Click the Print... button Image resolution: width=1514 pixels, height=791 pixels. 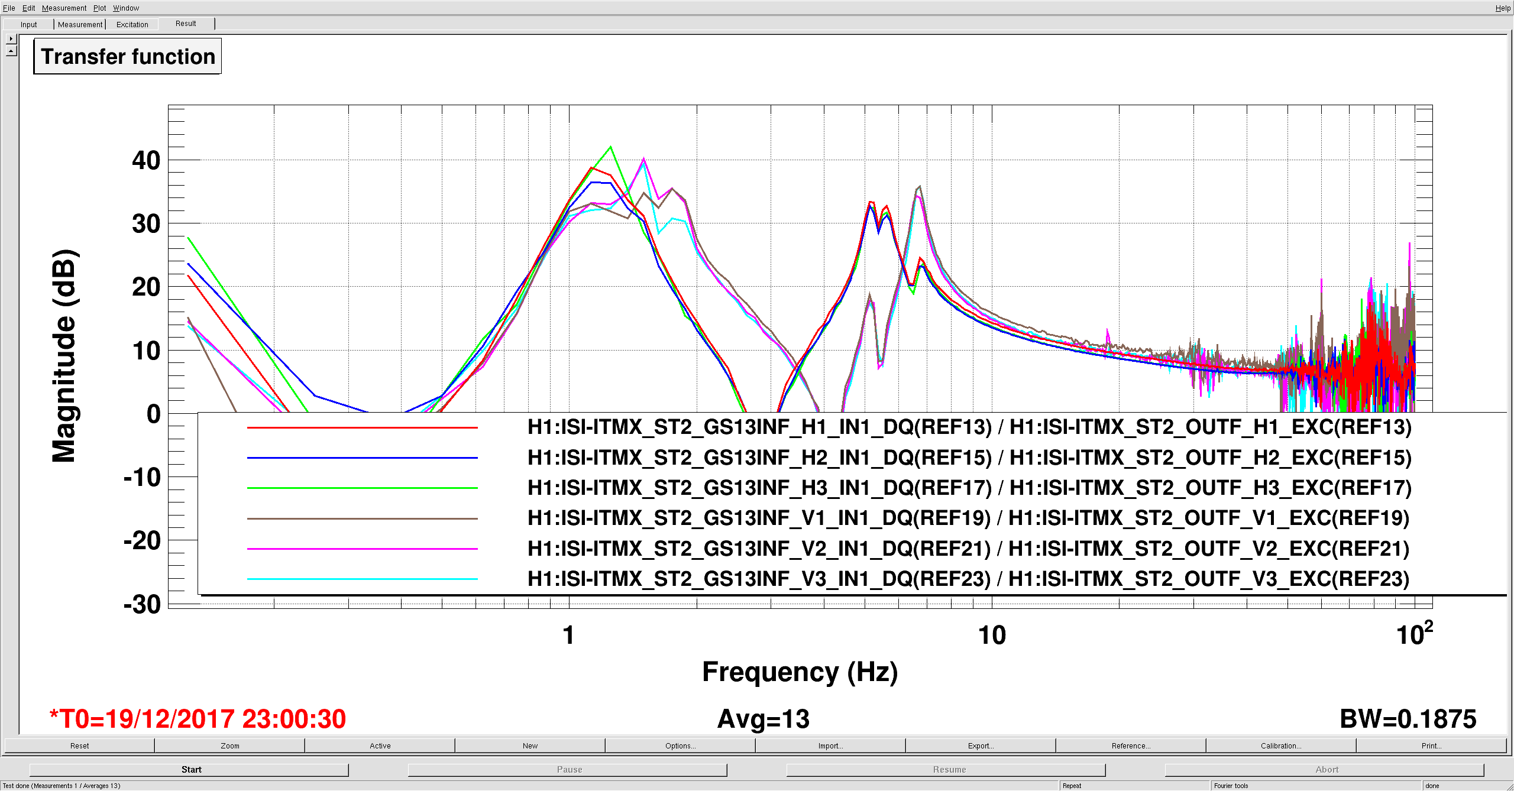pos(1431,745)
